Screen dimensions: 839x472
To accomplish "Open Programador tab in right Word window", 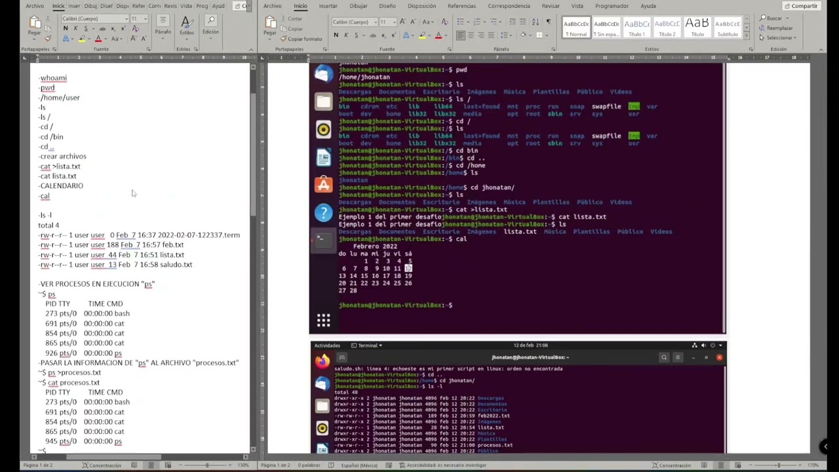I will coord(612,6).
